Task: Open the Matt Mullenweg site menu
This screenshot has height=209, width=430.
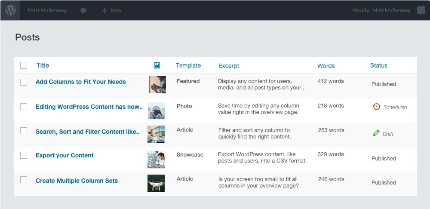Action: (47, 10)
